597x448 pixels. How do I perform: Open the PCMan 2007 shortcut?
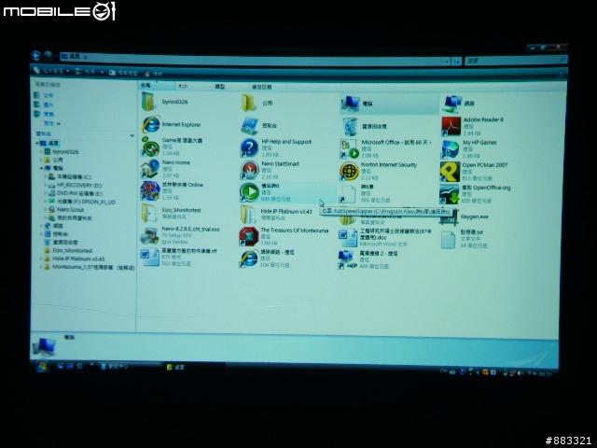click(475, 172)
